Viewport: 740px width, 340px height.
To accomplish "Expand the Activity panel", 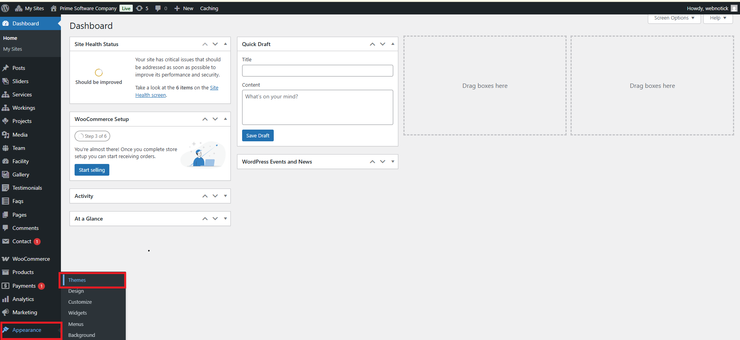I will [225, 196].
